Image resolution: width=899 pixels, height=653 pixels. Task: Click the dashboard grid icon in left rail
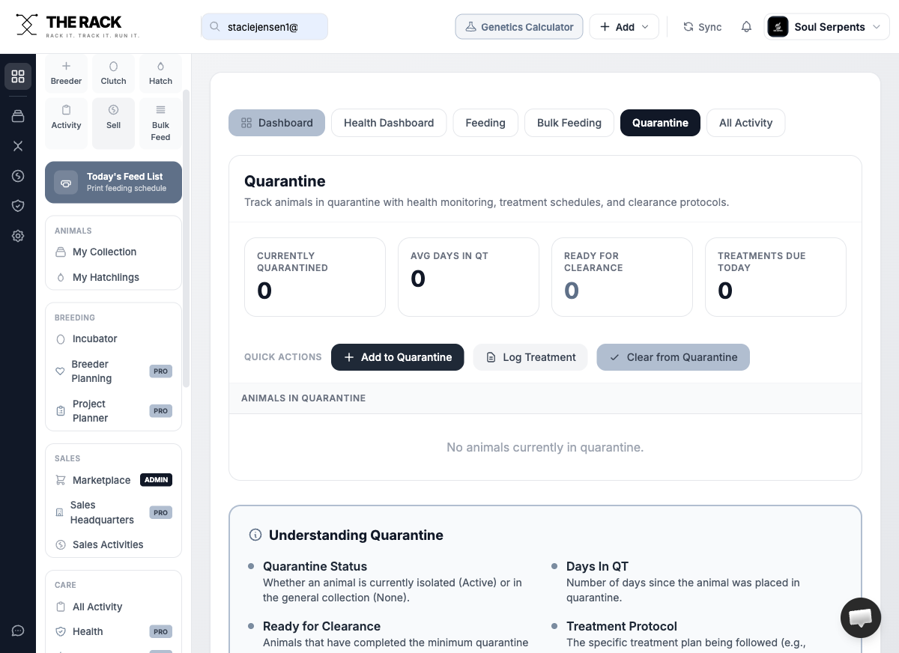18,76
